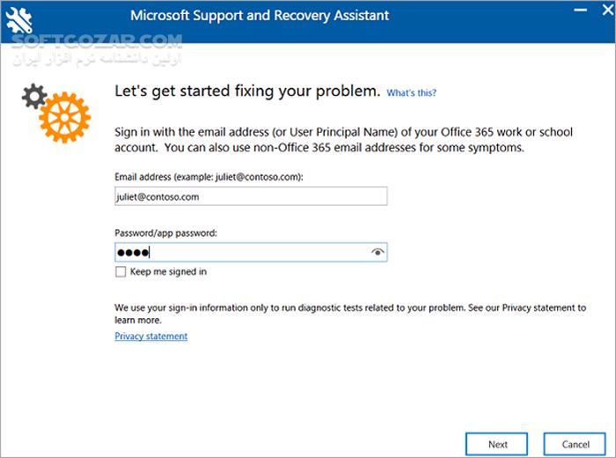Click the Cancel button
Image resolution: width=616 pixels, height=458 pixels.
pyautogui.click(x=575, y=444)
